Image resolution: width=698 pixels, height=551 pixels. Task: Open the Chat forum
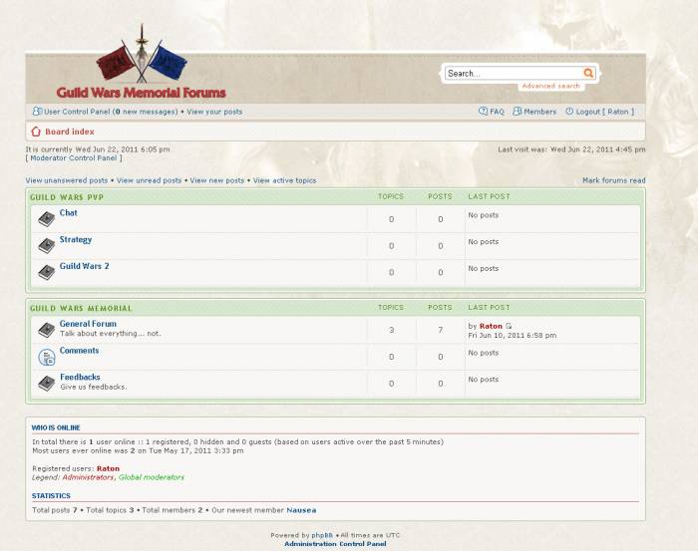(69, 213)
